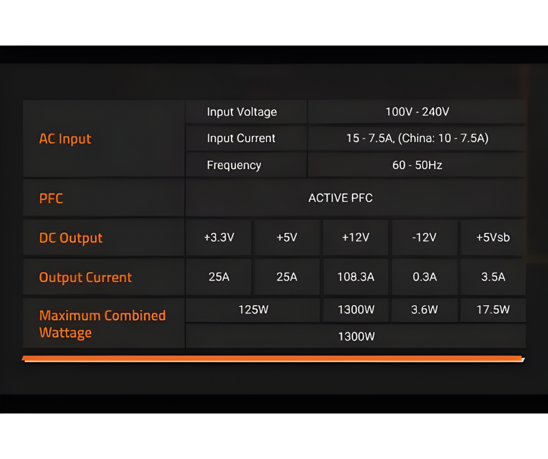Click the Maximum Combined Wattage heading
Screen dimensions: 548x459
tap(102, 324)
